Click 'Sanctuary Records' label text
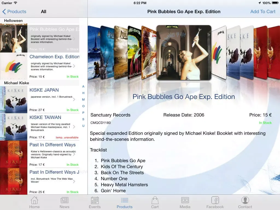Screen dimensions: 280x210 pos(110,115)
